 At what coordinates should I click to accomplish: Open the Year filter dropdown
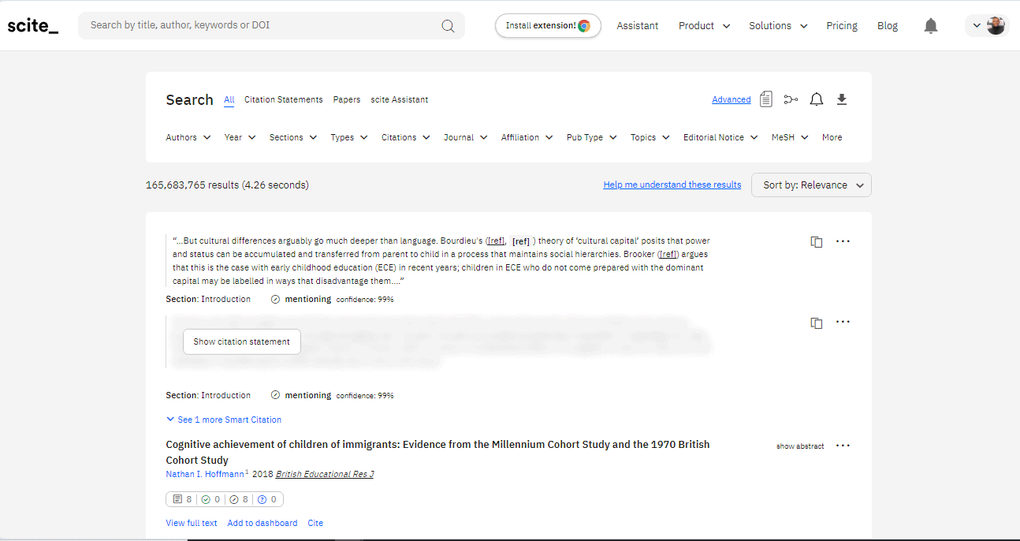[239, 137]
